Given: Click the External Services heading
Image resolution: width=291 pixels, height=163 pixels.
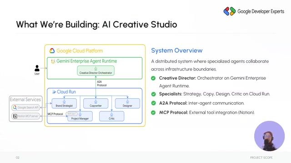Looking at the screenshot, I should tap(25, 100).
